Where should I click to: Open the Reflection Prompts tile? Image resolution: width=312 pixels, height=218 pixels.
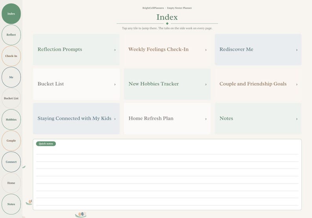[76, 49]
